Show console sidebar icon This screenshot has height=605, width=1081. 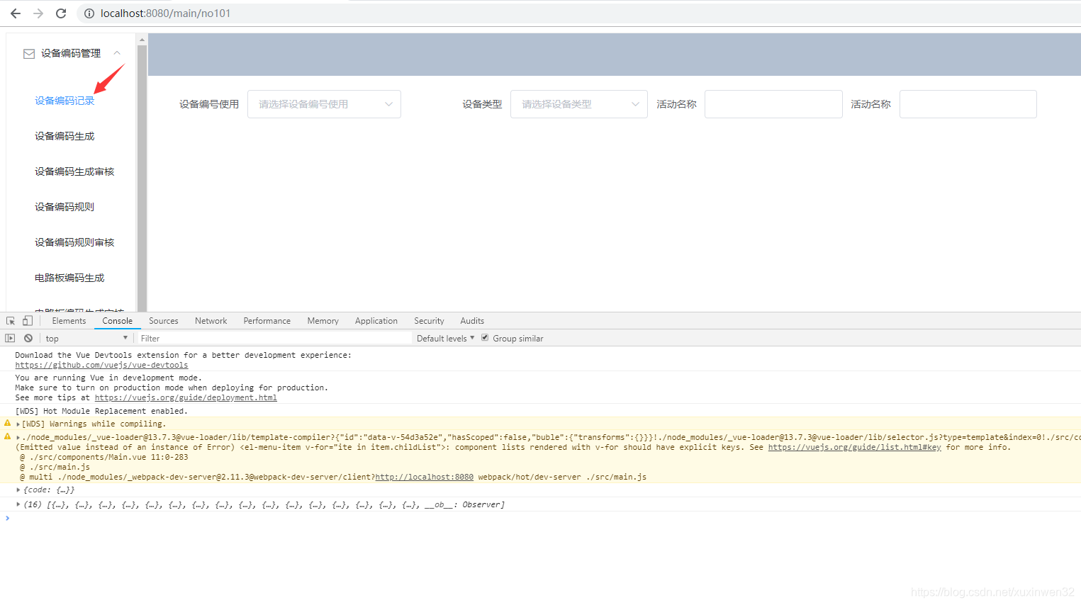10,339
